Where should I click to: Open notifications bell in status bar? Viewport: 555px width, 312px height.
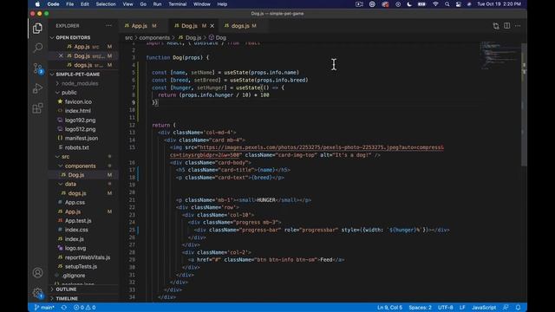tap(519, 308)
